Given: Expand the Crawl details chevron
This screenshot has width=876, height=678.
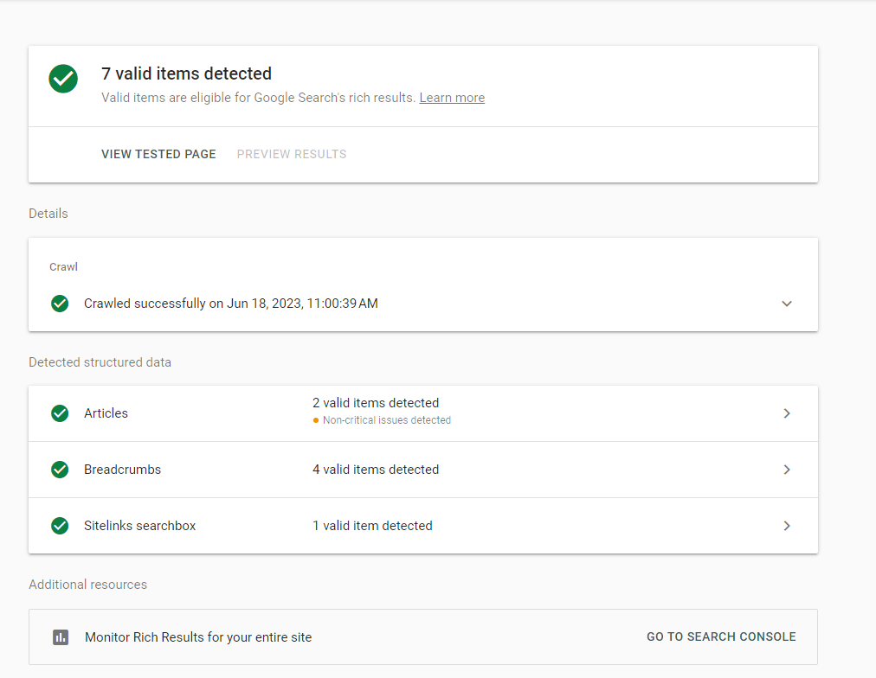Looking at the screenshot, I should pyautogui.click(x=787, y=304).
